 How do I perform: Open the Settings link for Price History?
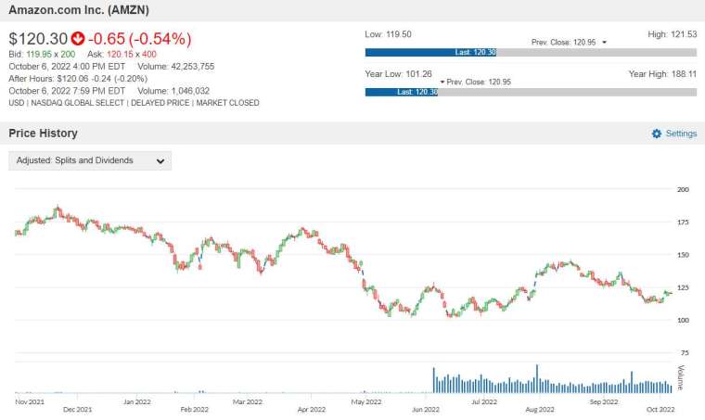click(x=681, y=134)
